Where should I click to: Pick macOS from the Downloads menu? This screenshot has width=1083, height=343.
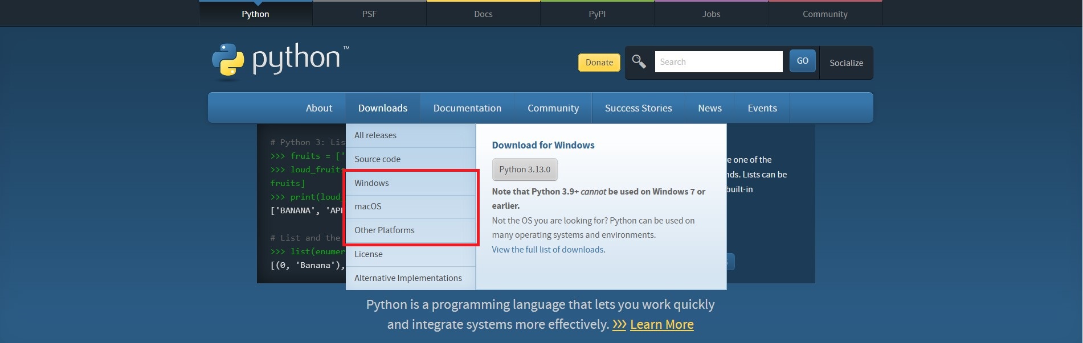point(368,206)
